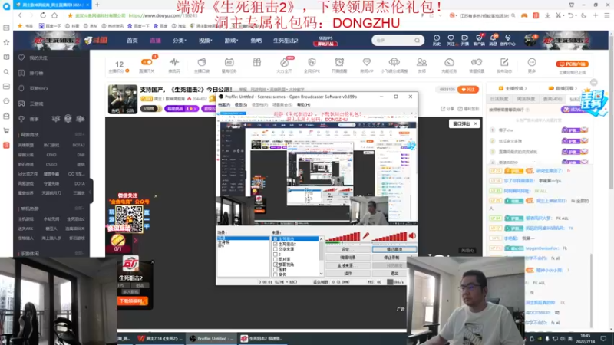
Task: Click the chat bubble icon in browser sidebar
Action: [x=6, y=101]
